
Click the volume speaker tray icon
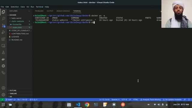point(159,105)
